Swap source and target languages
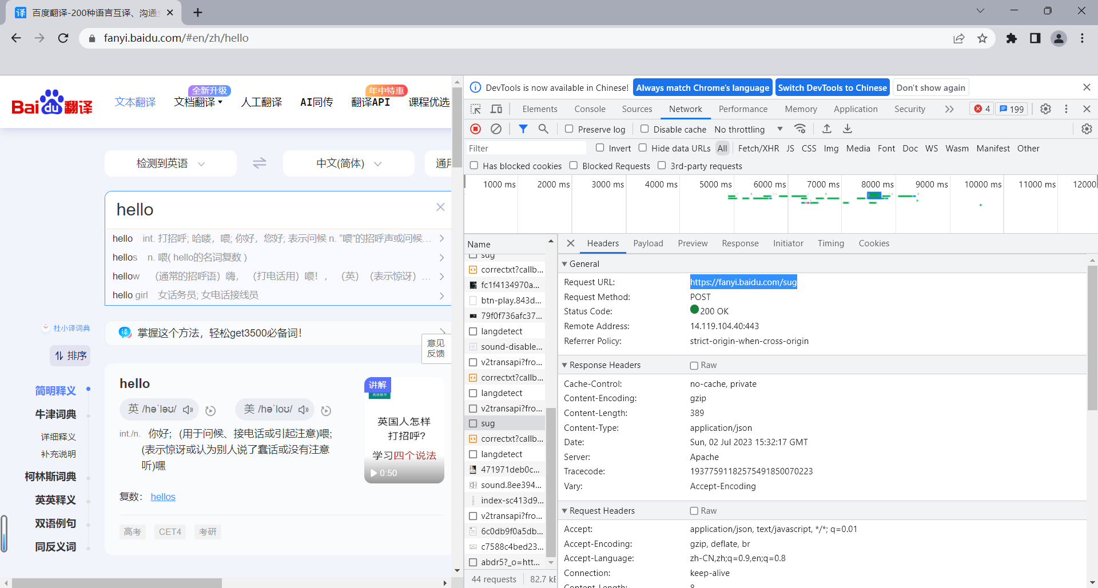 pos(260,163)
